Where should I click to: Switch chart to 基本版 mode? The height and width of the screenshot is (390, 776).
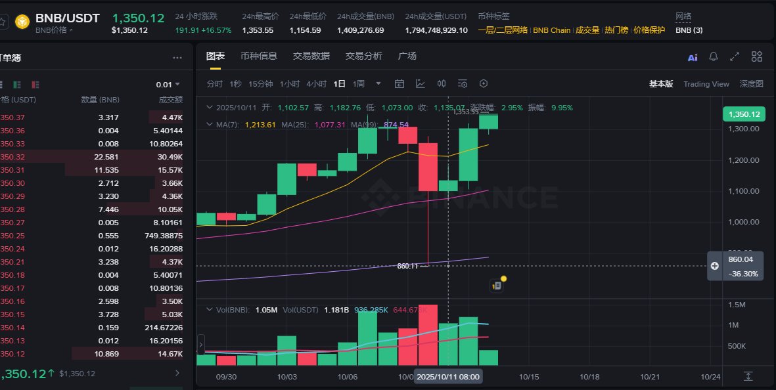661,84
